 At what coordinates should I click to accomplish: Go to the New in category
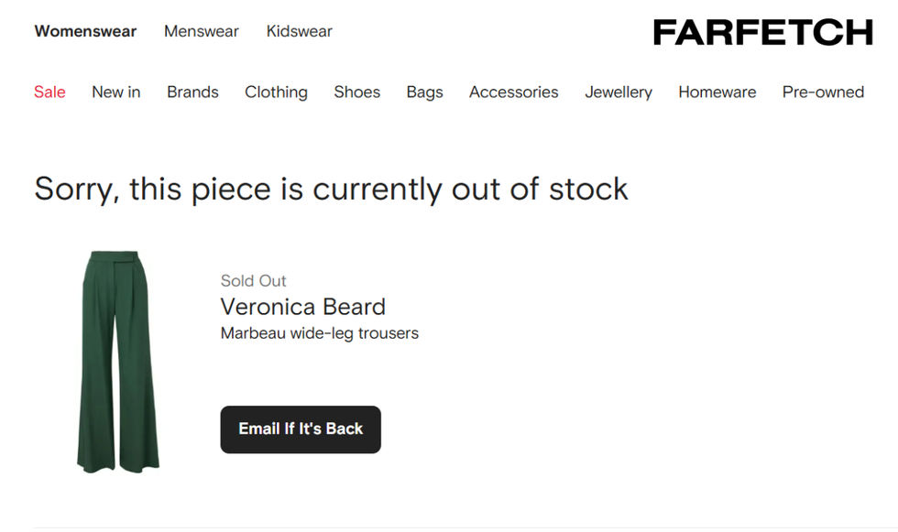coord(115,92)
